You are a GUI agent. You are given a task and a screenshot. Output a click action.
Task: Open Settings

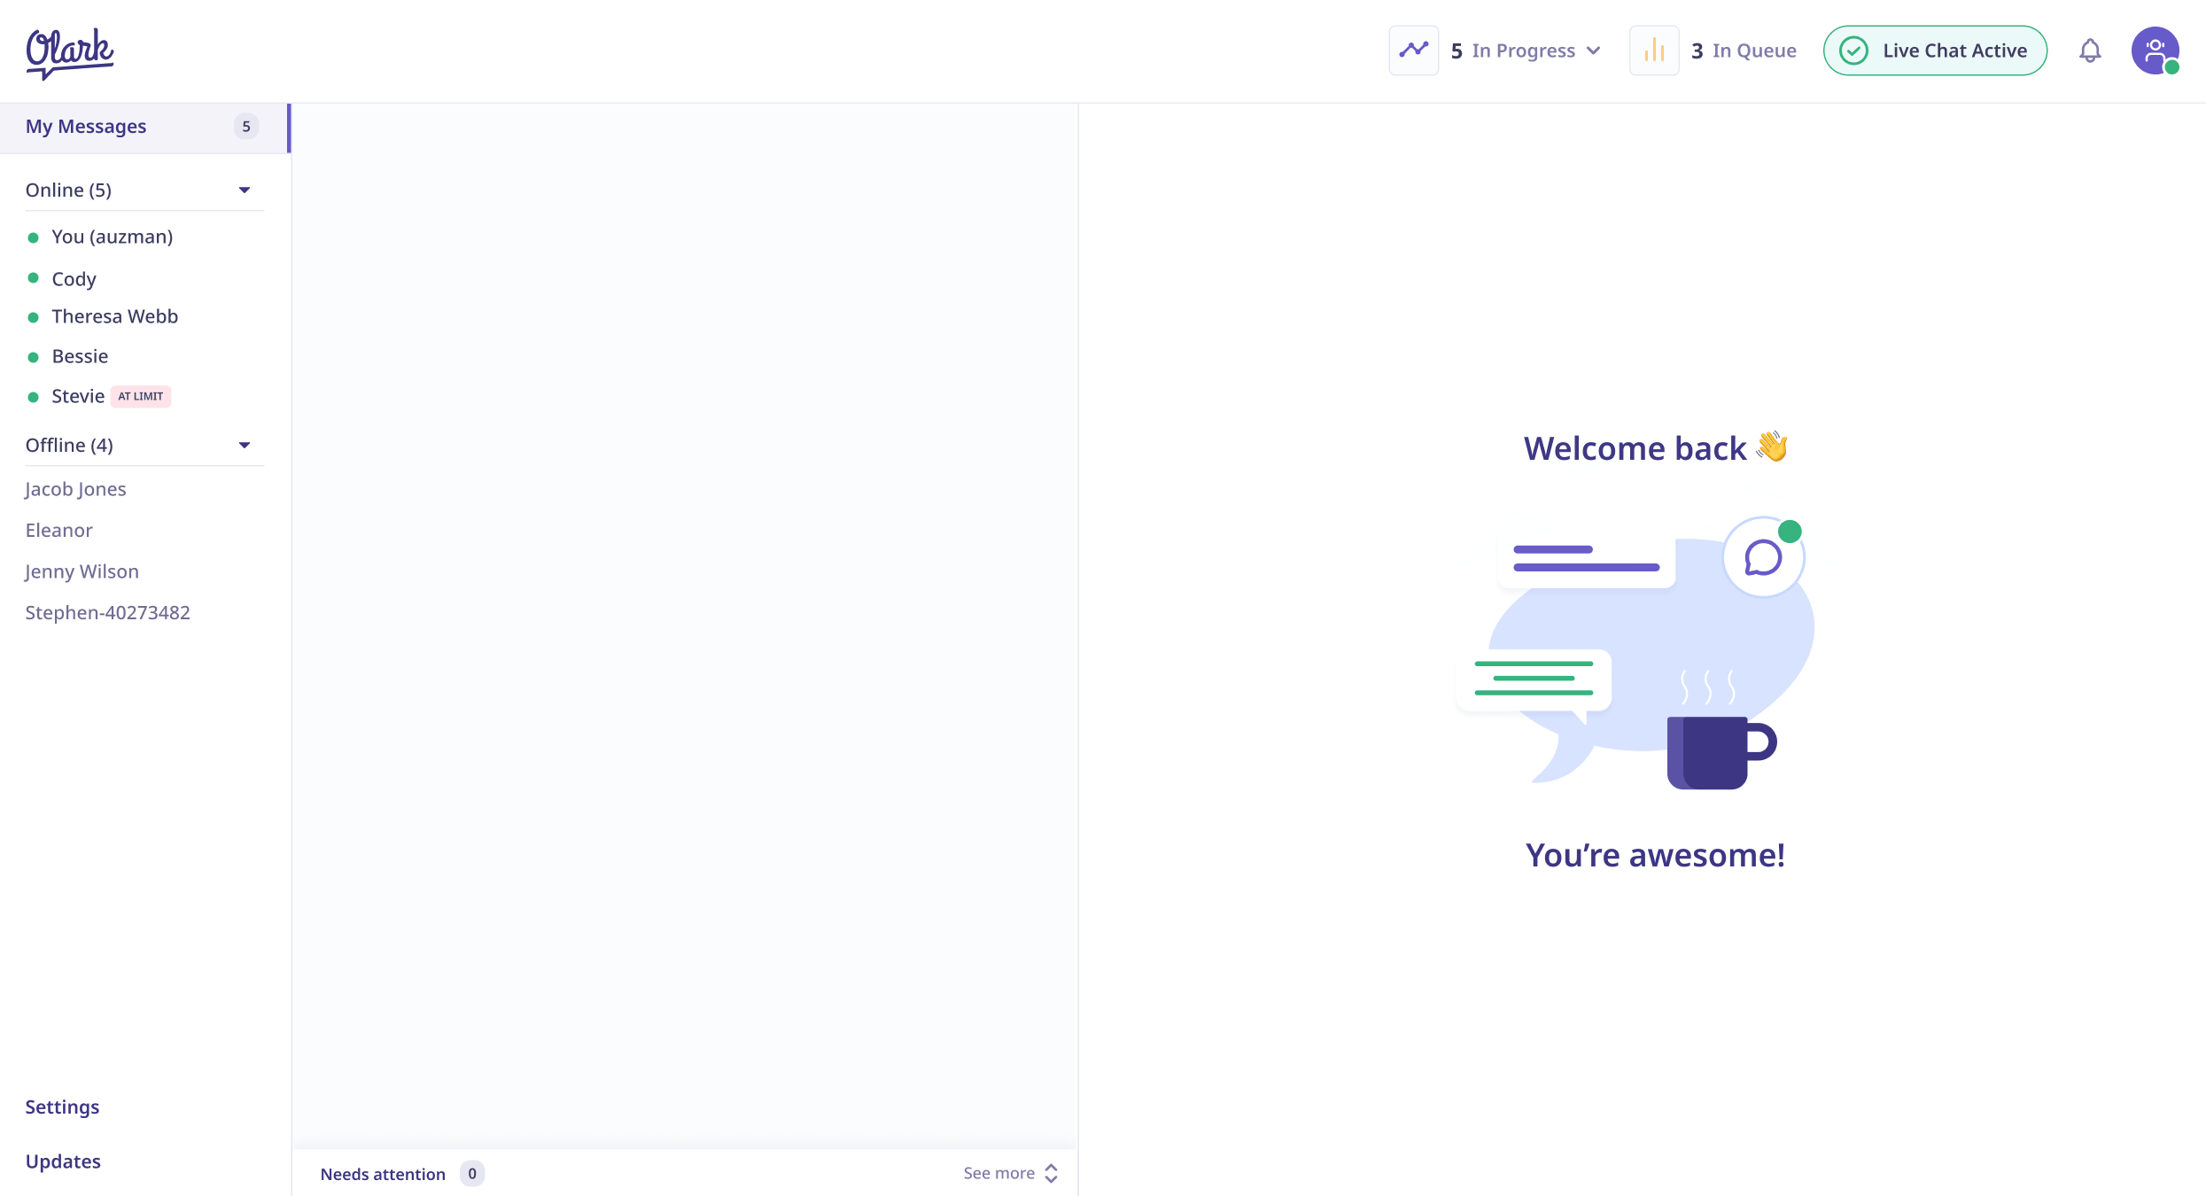coord(62,1107)
